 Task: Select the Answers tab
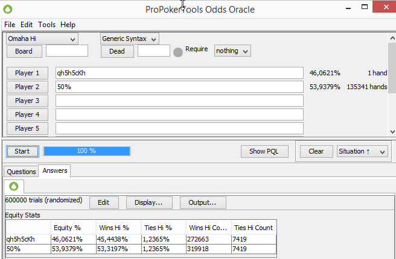(54, 171)
